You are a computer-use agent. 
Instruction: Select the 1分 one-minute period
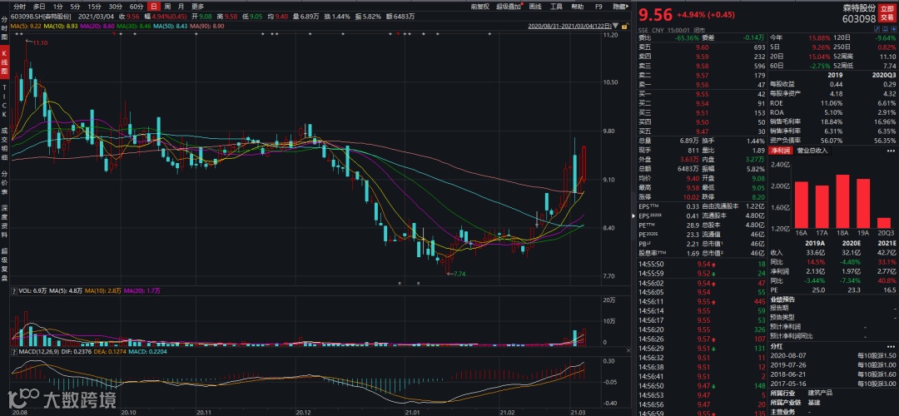[57, 7]
